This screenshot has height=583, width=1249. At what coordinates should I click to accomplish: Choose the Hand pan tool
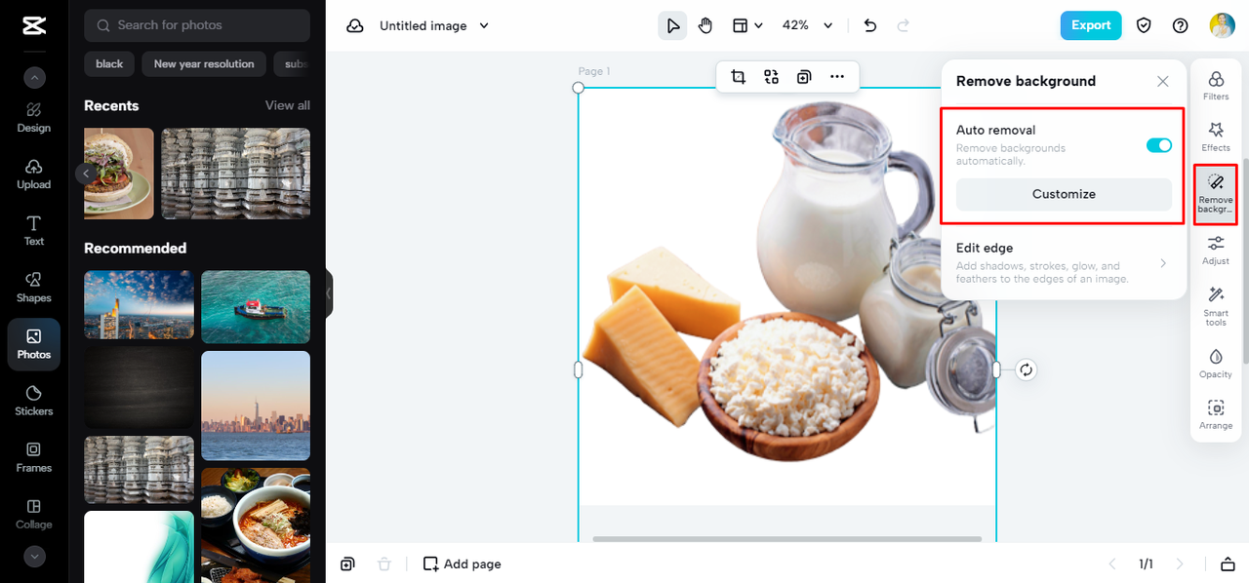tap(705, 26)
